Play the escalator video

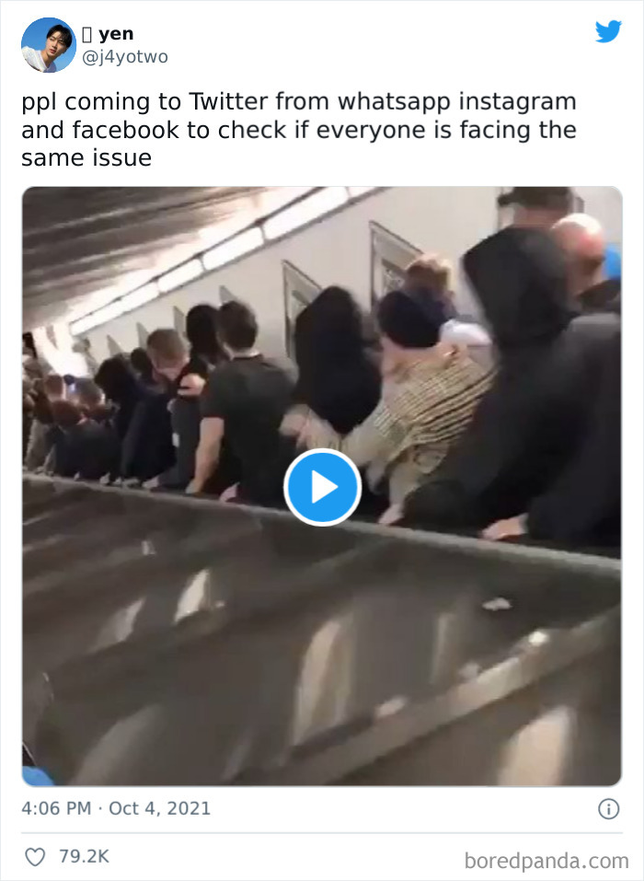(x=322, y=487)
